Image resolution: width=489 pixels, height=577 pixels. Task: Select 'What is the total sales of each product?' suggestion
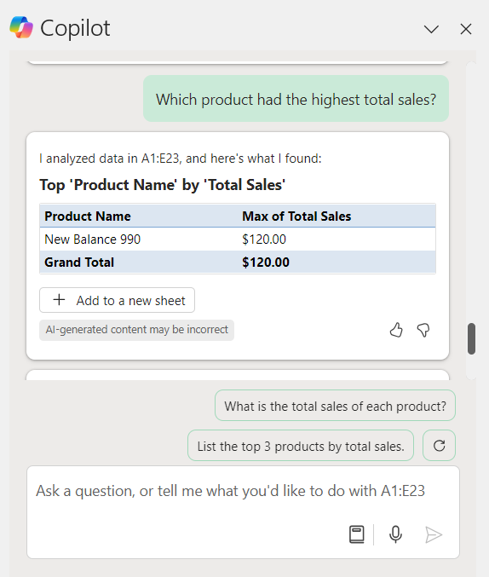[x=335, y=406]
